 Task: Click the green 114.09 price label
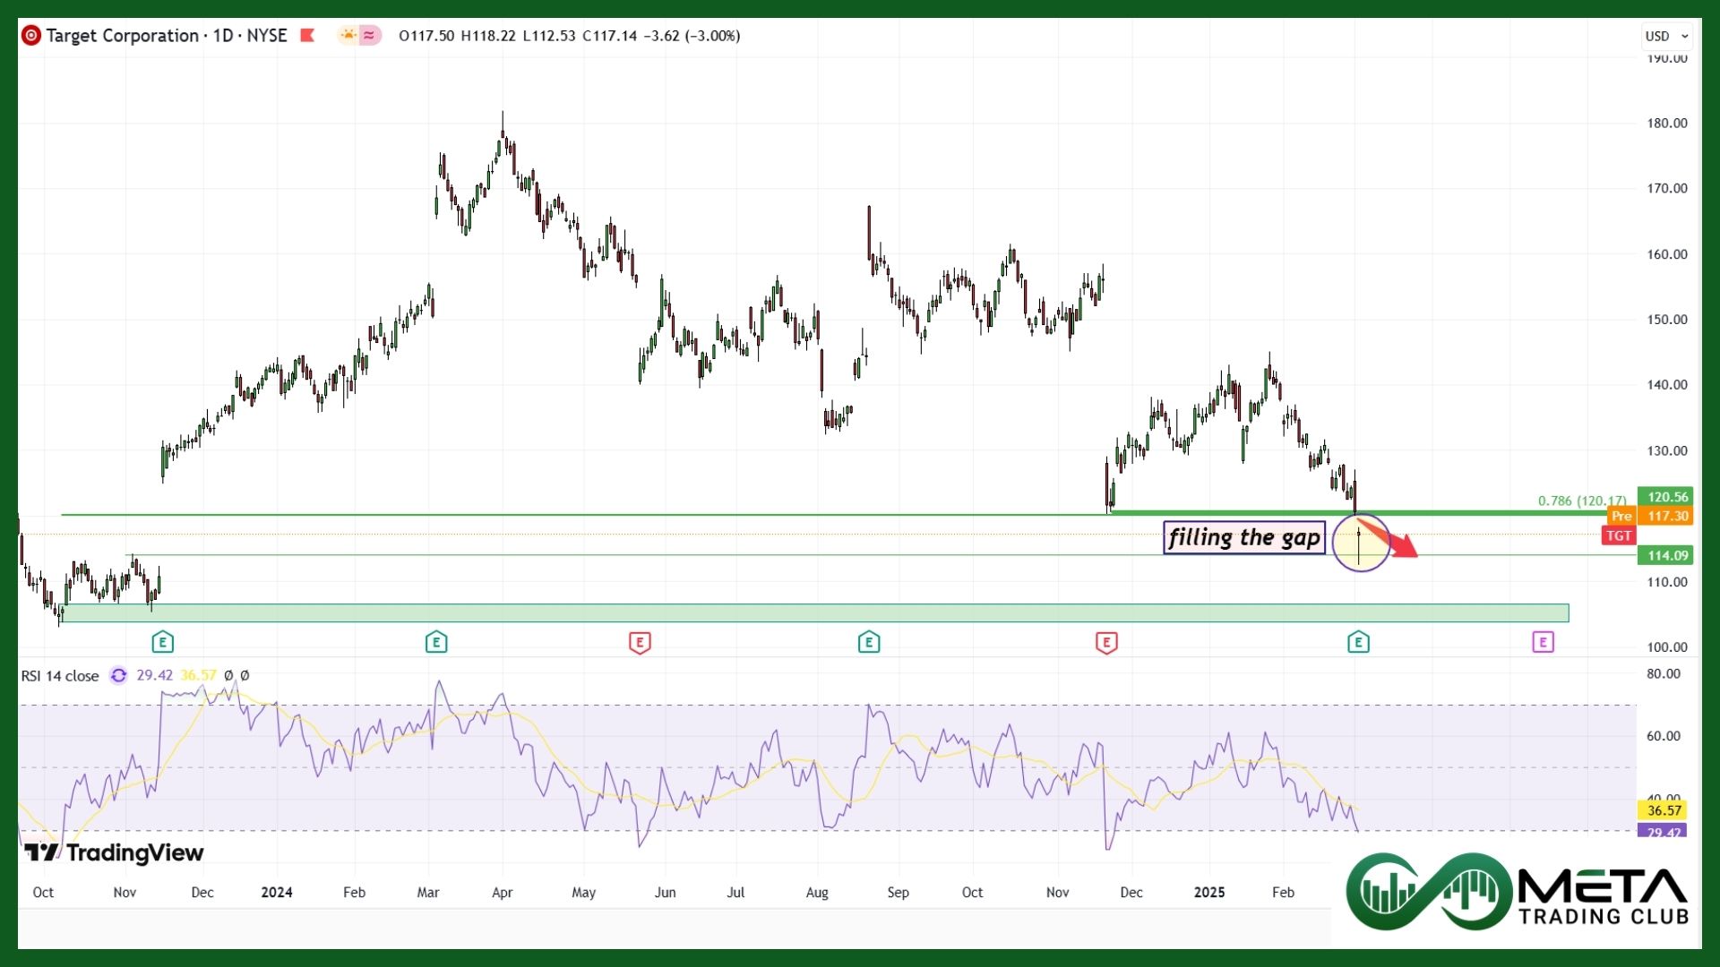pyautogui.click(x=1665, y=555)
